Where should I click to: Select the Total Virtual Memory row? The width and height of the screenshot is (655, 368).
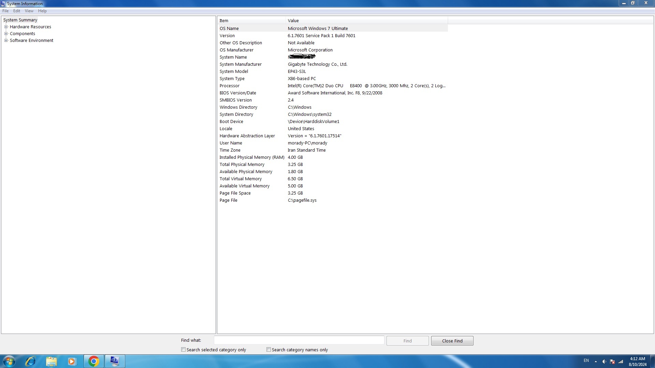click(x=333, y=179)
